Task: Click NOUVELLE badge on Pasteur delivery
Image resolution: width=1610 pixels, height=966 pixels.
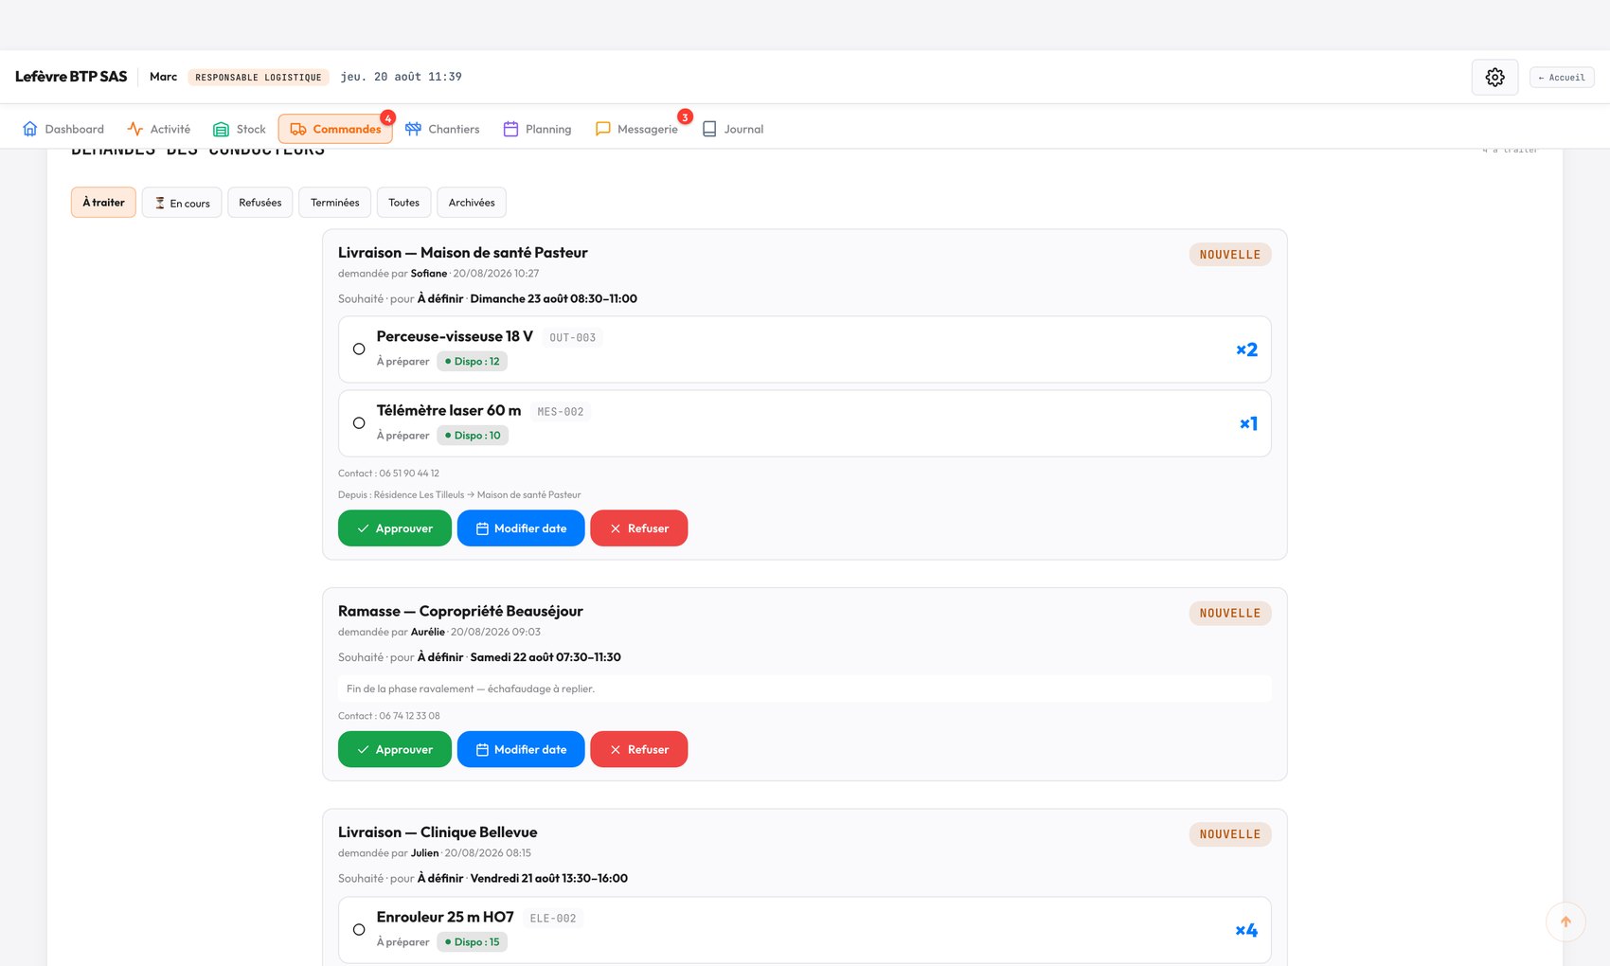Action: point(1230,255)
